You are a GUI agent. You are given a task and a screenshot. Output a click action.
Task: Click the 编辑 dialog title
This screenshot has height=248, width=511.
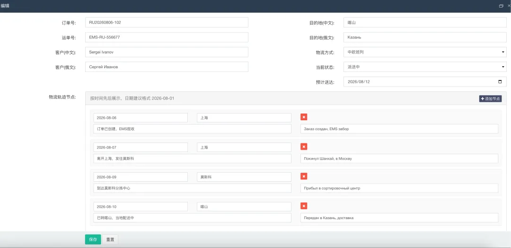(5, 6)
